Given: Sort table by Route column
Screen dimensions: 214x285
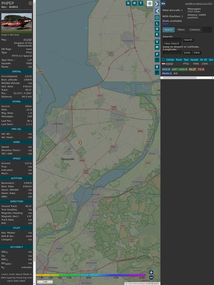Looking at the screenshot, I should pos(179,60).
